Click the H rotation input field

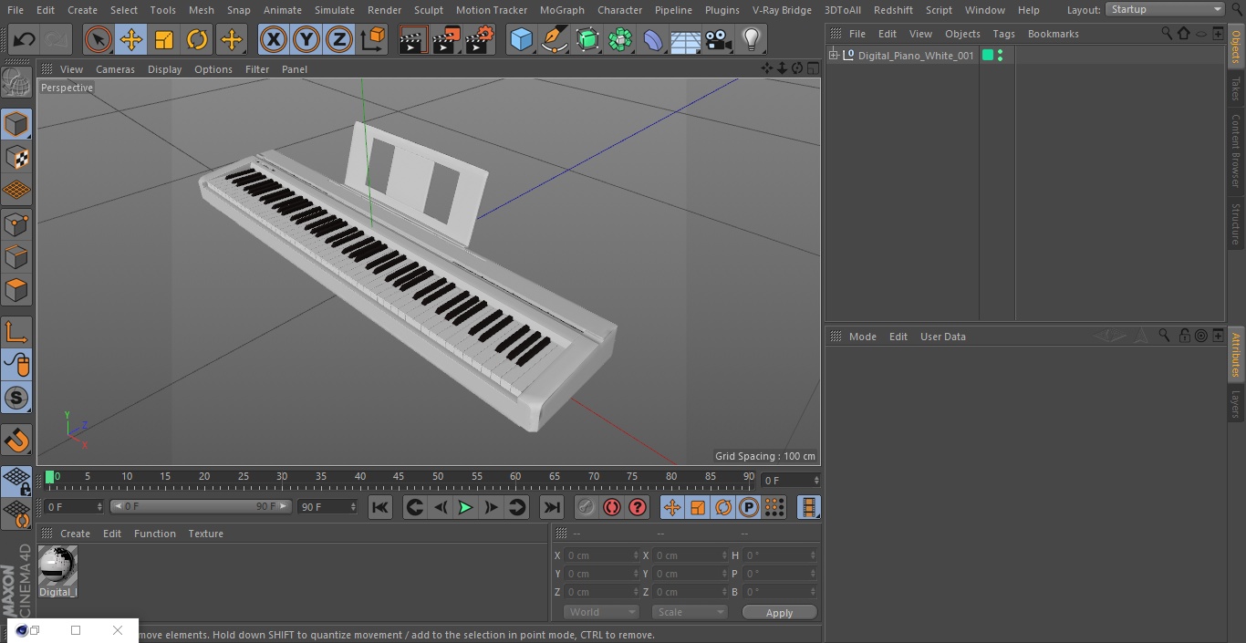(x=781, y=555)
